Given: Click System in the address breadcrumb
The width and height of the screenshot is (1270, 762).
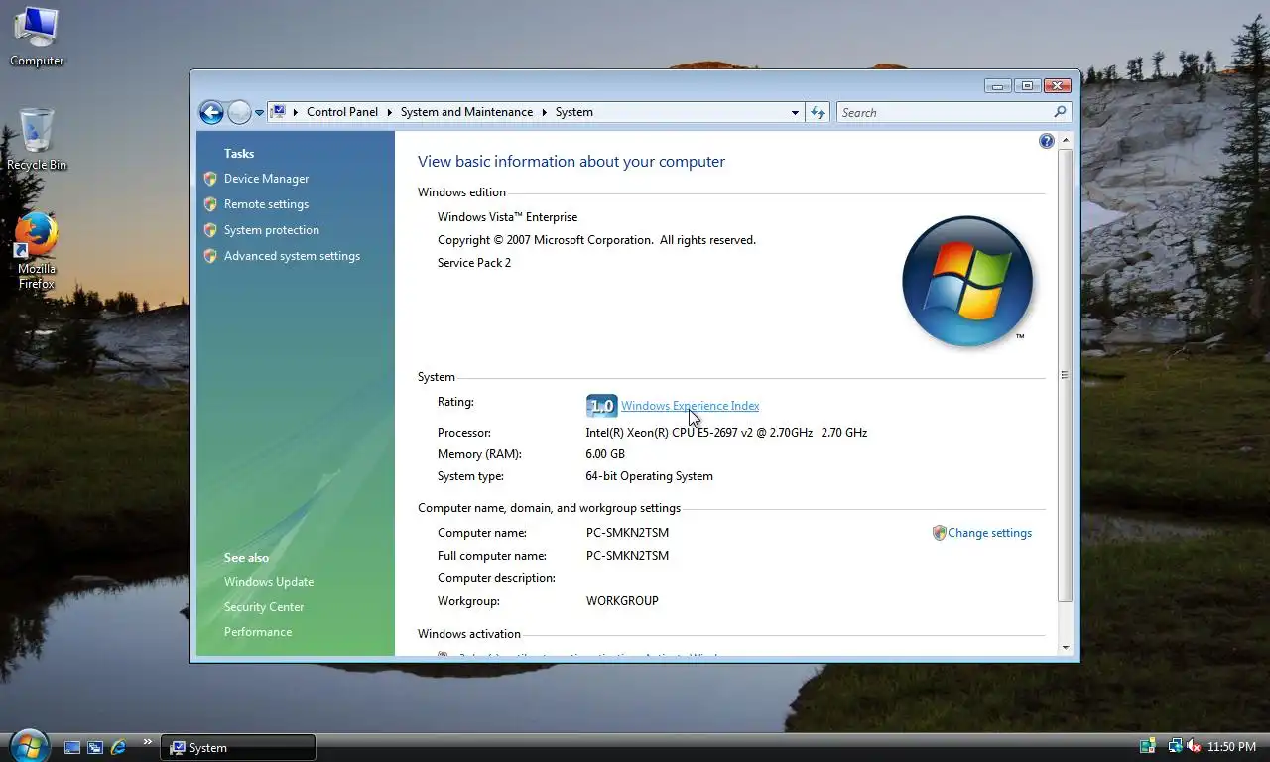Looking at the screenshot, I should [573, 112].
